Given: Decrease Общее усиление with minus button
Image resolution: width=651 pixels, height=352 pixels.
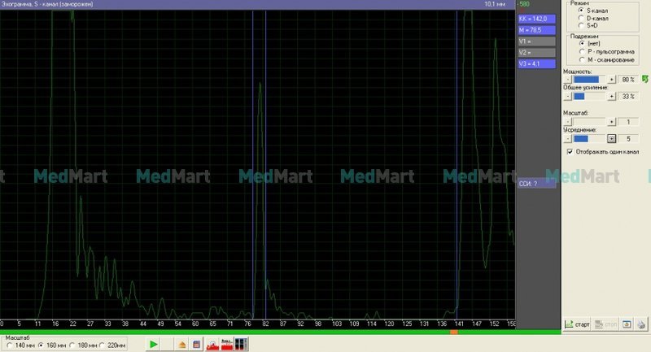Looking at the screenshot, I should (x=567, y=96).
